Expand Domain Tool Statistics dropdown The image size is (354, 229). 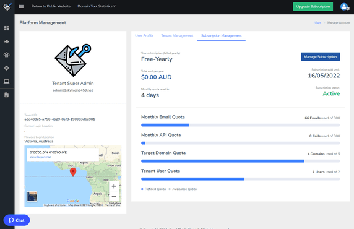tap(97, 6)
